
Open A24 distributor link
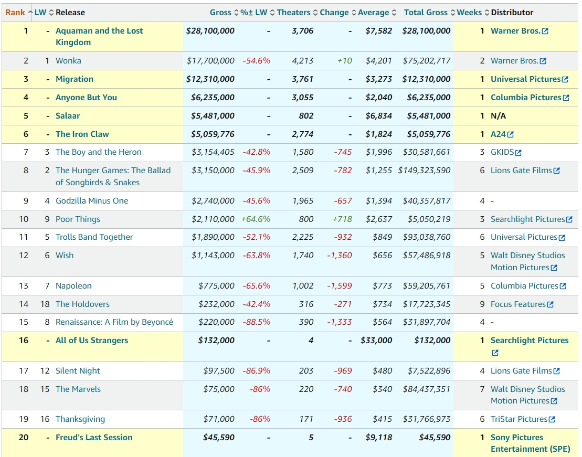coord(498,134)
